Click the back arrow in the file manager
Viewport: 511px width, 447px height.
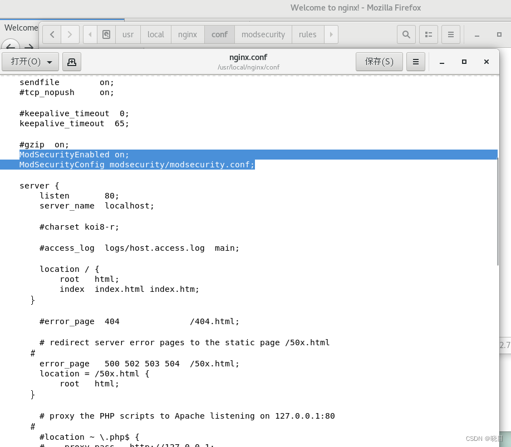[x=51, y=34]
